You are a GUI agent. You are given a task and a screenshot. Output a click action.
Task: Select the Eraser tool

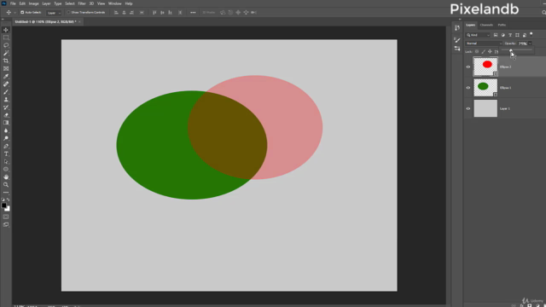tap(6, 115)
